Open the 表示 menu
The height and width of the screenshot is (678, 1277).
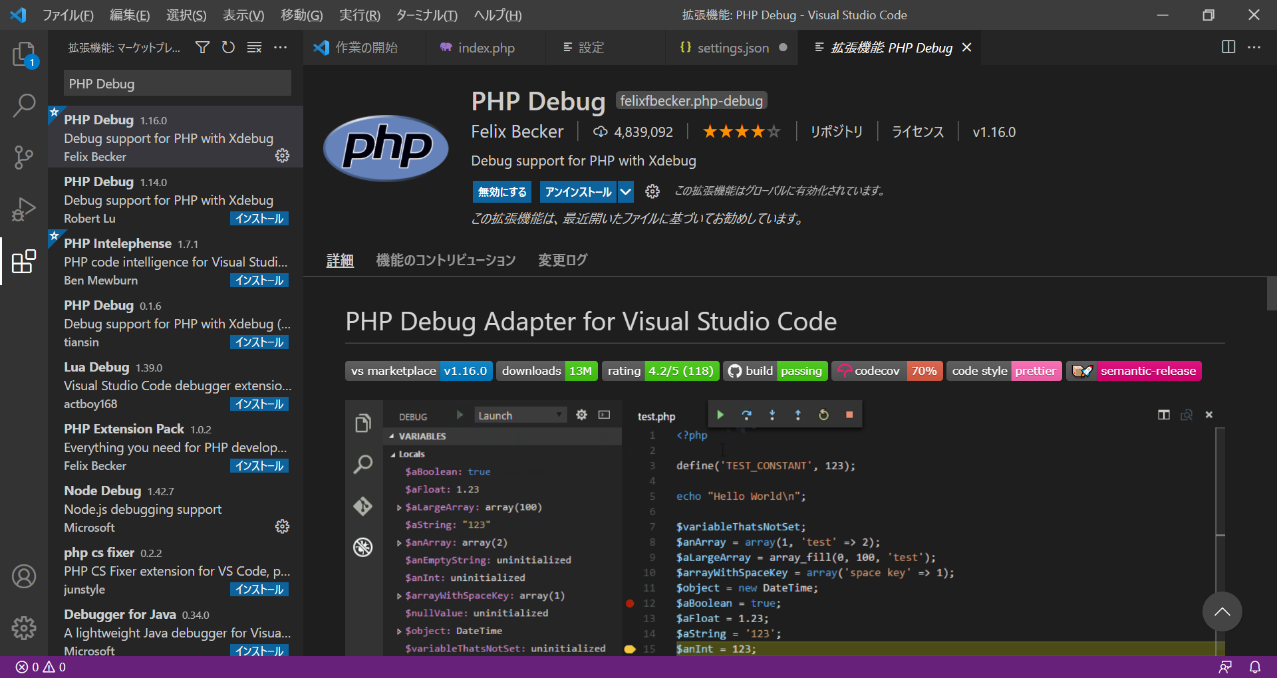pyautogui.click(x=242, y=15)
